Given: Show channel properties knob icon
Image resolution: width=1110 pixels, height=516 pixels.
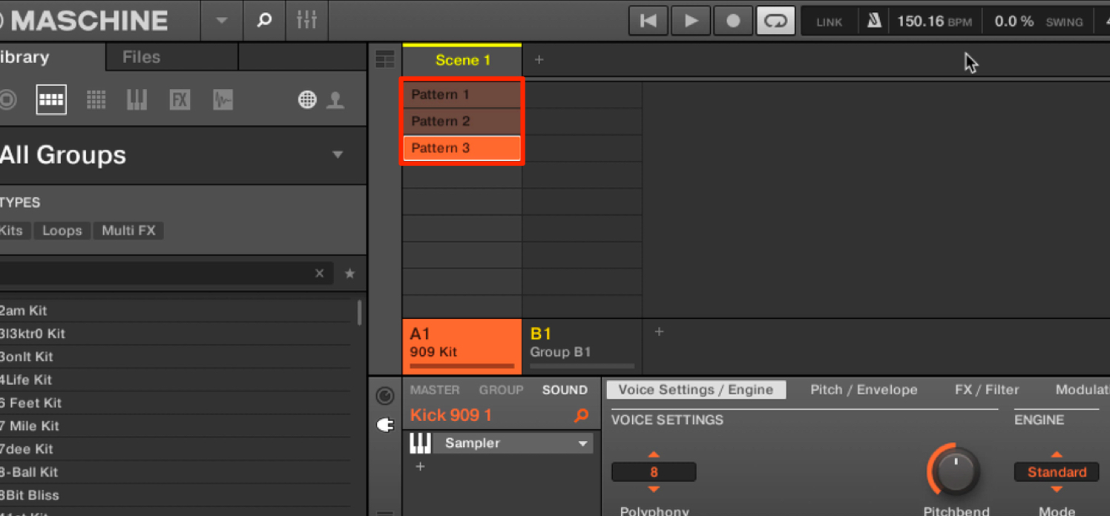Looking at the screenshot, I should [385, 396].
